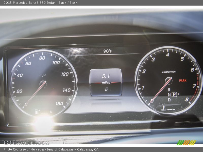Select the N gear indicator label
The image size is (203, 152).
169,94
